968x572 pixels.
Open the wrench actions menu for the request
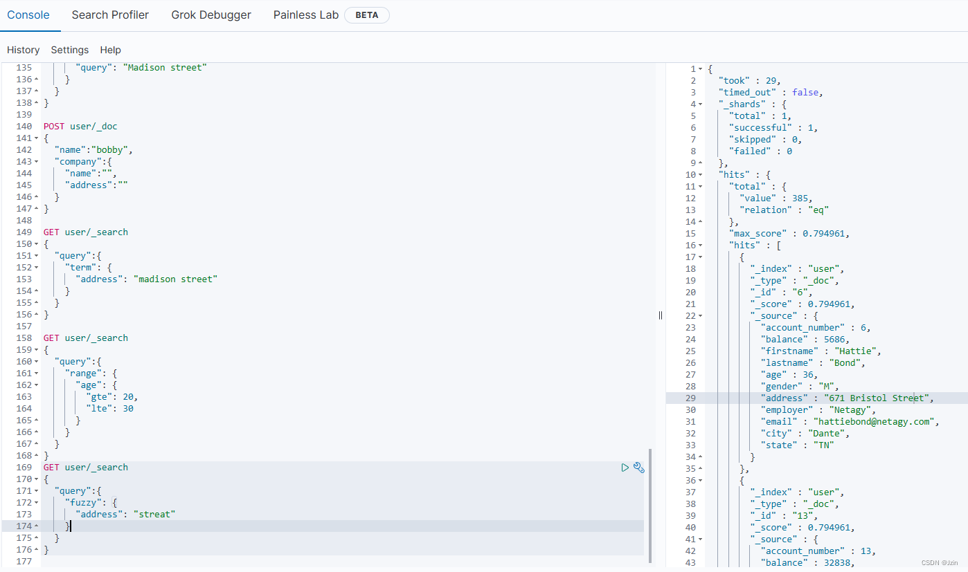coord(639,468)
